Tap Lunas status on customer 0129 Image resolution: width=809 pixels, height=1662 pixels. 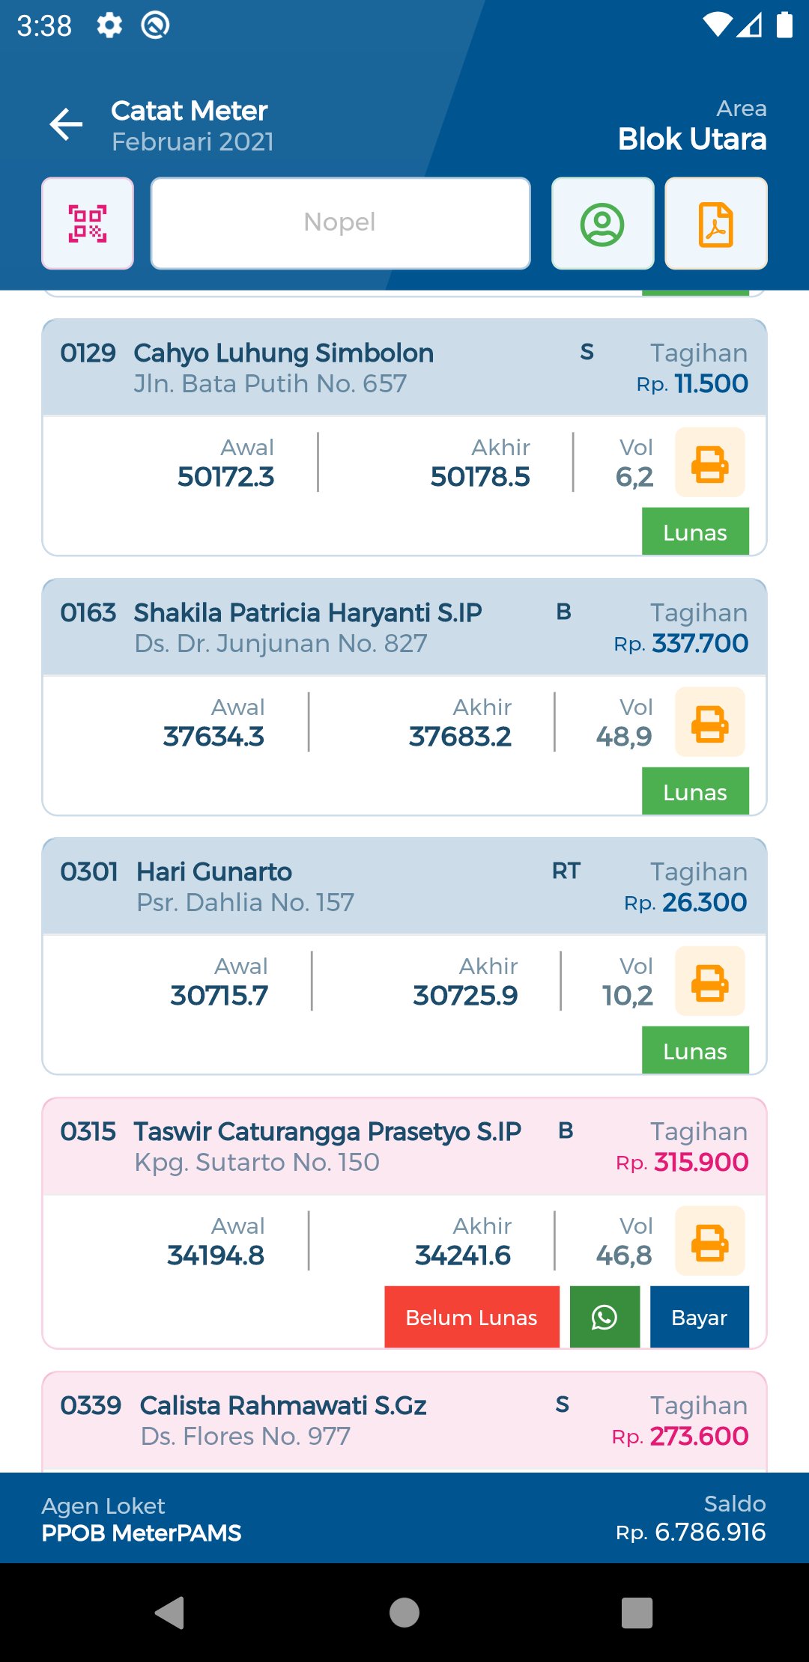click(694, 532)
